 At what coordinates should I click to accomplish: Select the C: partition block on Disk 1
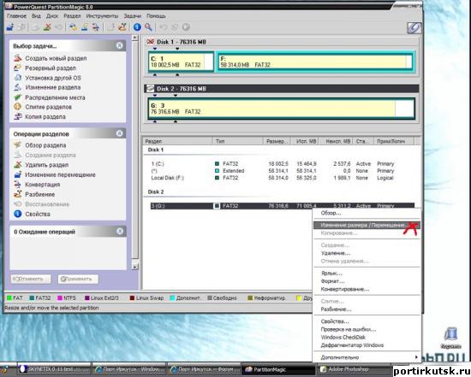pyautogui.click(x=182, y=62)
